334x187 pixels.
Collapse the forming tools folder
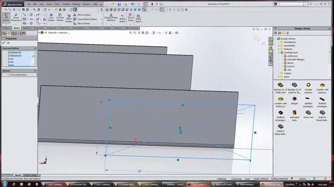pyautogui.click(x=279, y=52)
